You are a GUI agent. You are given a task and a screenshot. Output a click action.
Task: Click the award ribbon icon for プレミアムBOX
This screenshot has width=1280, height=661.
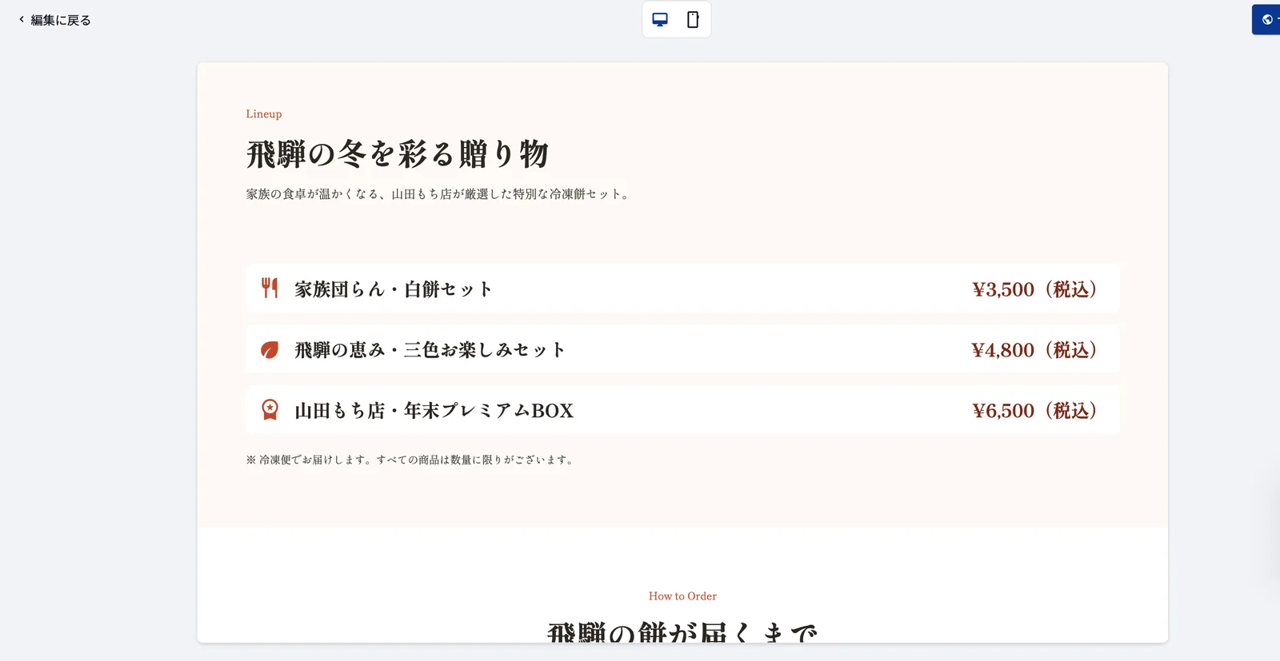(270, 409)
